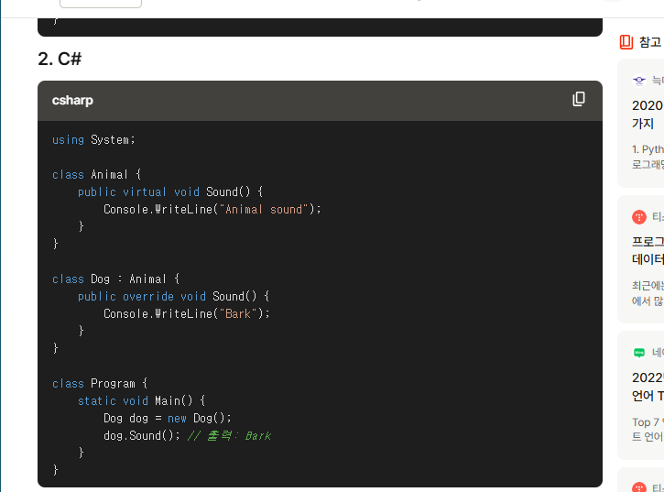Click the '2. C#' heading
The image size is (664, 492).
[x=60, y=59]
